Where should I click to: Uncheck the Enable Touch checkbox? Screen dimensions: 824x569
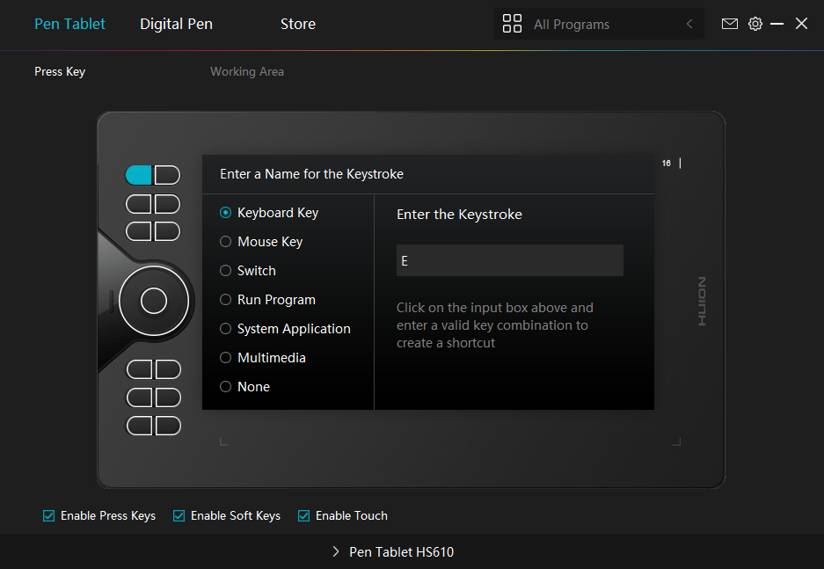304,516
